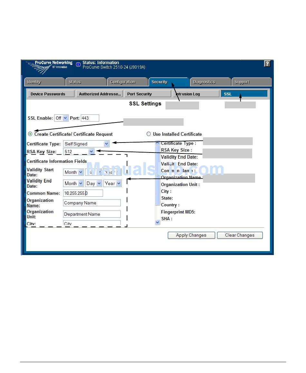This screenshot has width=306, height=373.
Task: Open the Validity End Date Month dropdown
Action: click(73, 183)
